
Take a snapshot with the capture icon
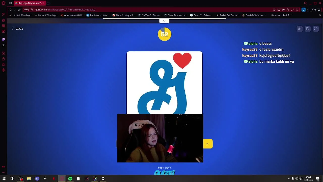pos(279,10)
